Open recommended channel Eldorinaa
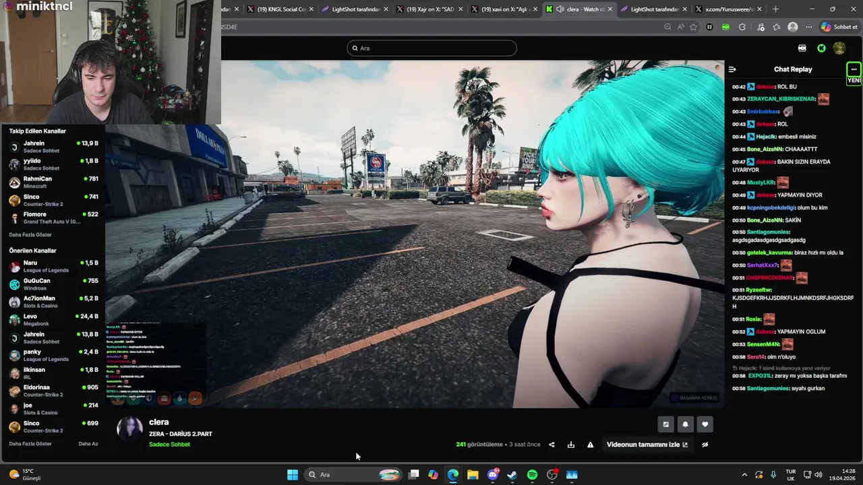863x485 pixels. click(x=54, y=391)
